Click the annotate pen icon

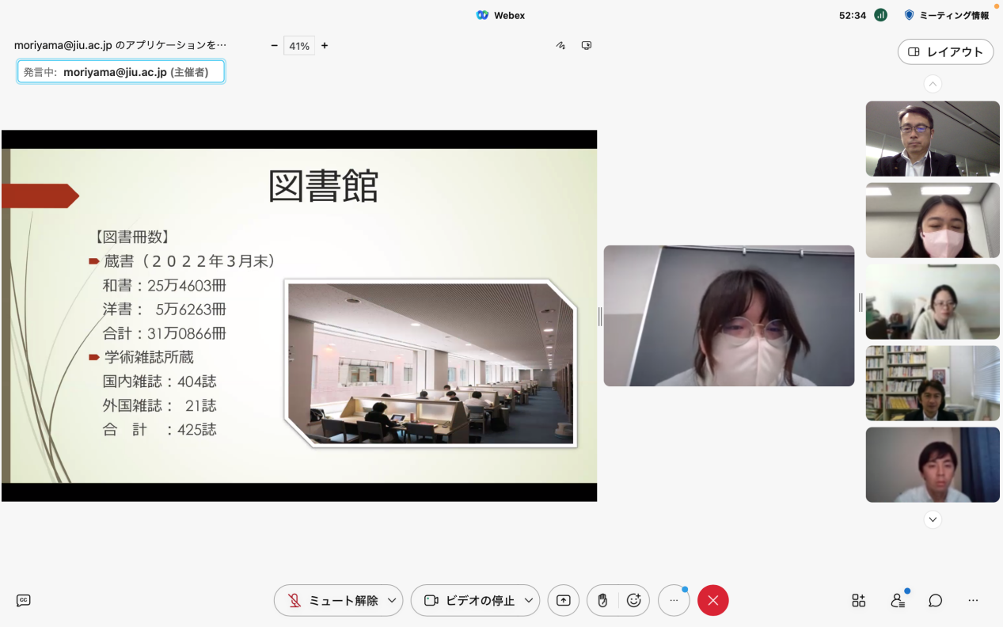560,46
